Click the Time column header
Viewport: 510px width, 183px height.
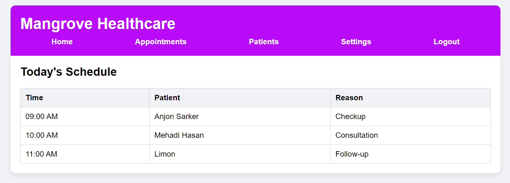[x=35, y=98]
